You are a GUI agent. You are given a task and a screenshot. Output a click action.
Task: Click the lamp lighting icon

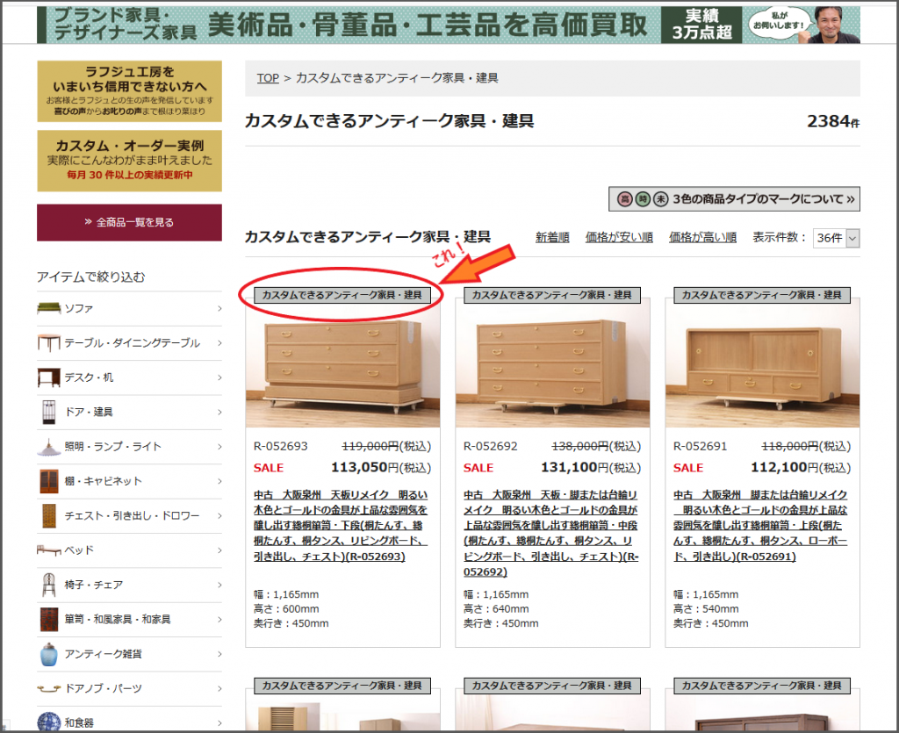[x=49, y=447]
